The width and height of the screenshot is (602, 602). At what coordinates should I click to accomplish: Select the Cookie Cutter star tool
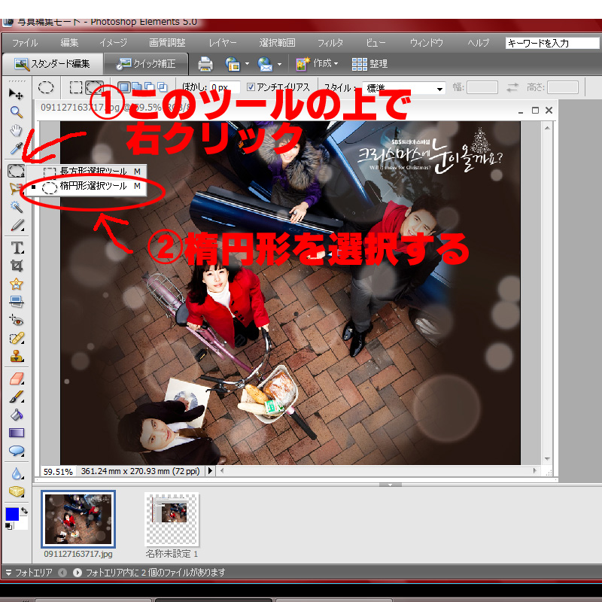click(x=17, y=284)
